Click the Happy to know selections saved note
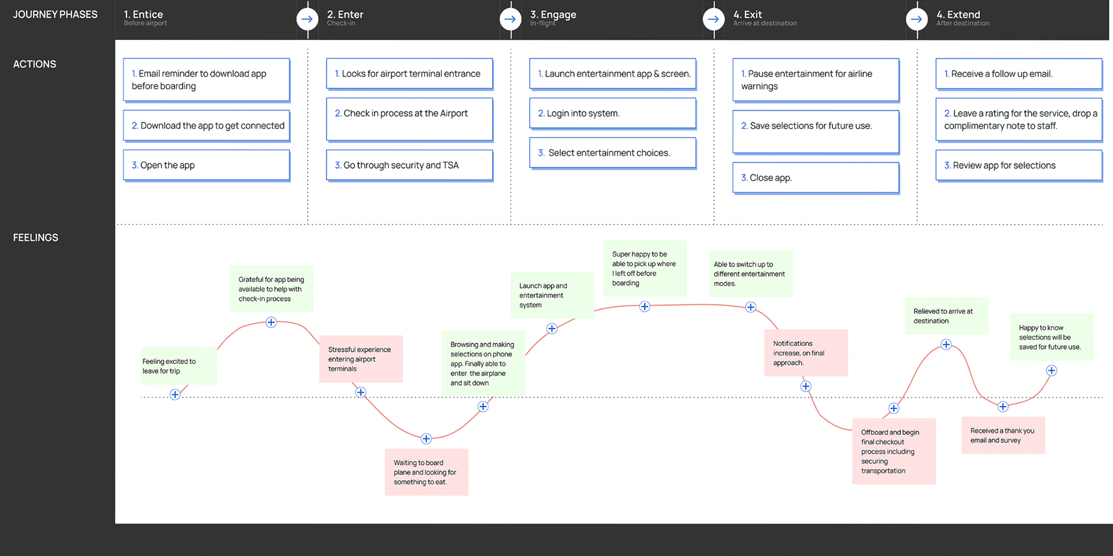This screenshot has width=1113, height=556. [x=1052, y=337]
